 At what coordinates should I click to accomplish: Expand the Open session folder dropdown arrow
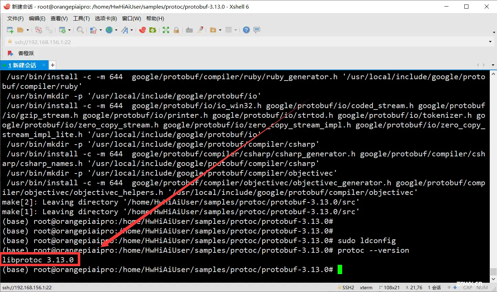tap(28, 30)
